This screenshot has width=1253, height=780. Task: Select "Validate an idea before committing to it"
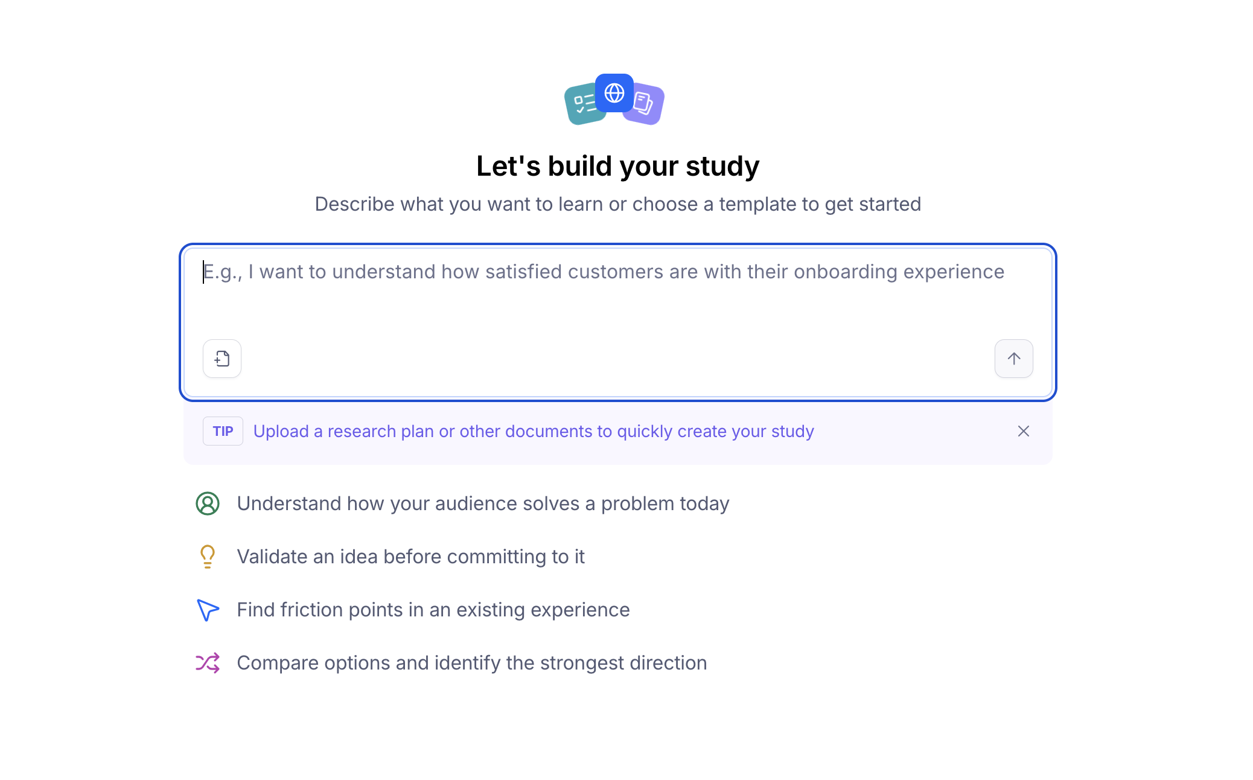391,557
